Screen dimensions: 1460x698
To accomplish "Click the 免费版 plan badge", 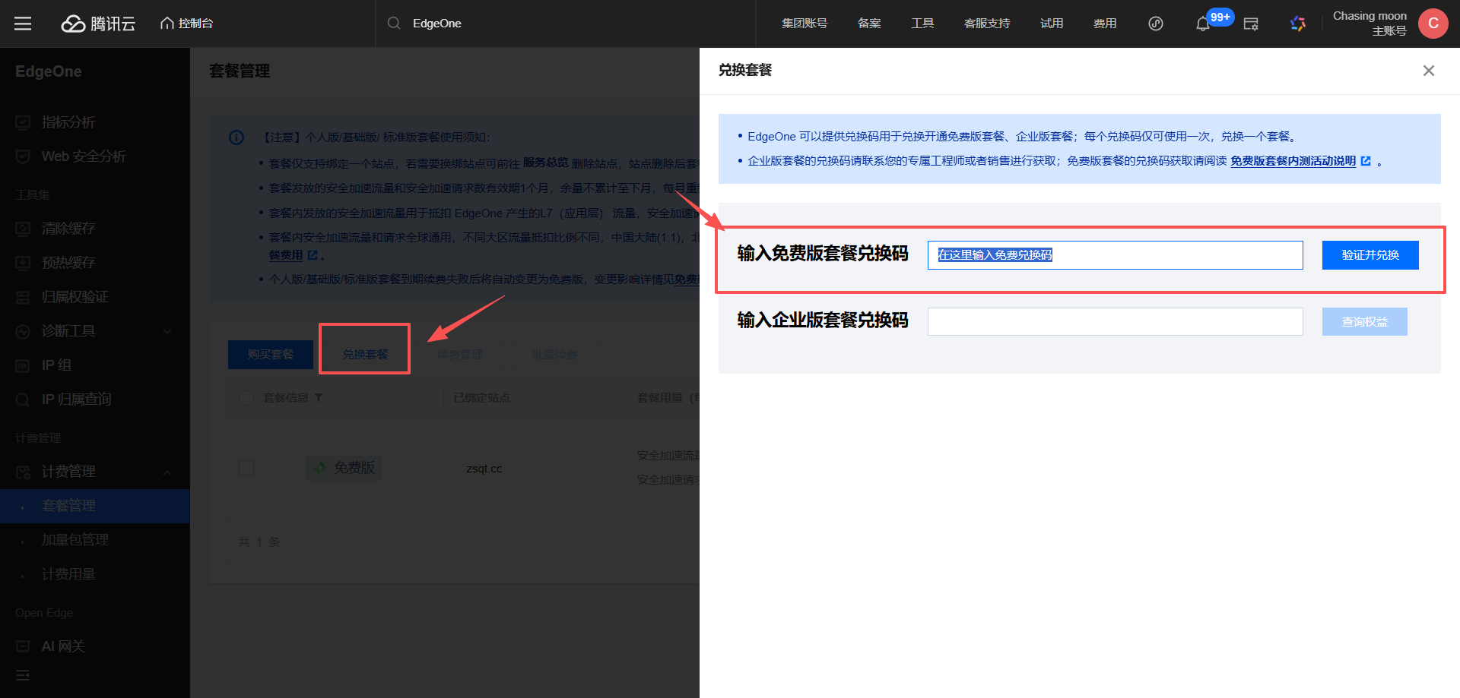I will coord(344,468).
